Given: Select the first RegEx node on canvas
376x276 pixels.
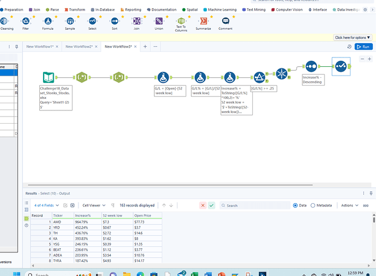Looking at the screenshot, I should pos(82,77).
